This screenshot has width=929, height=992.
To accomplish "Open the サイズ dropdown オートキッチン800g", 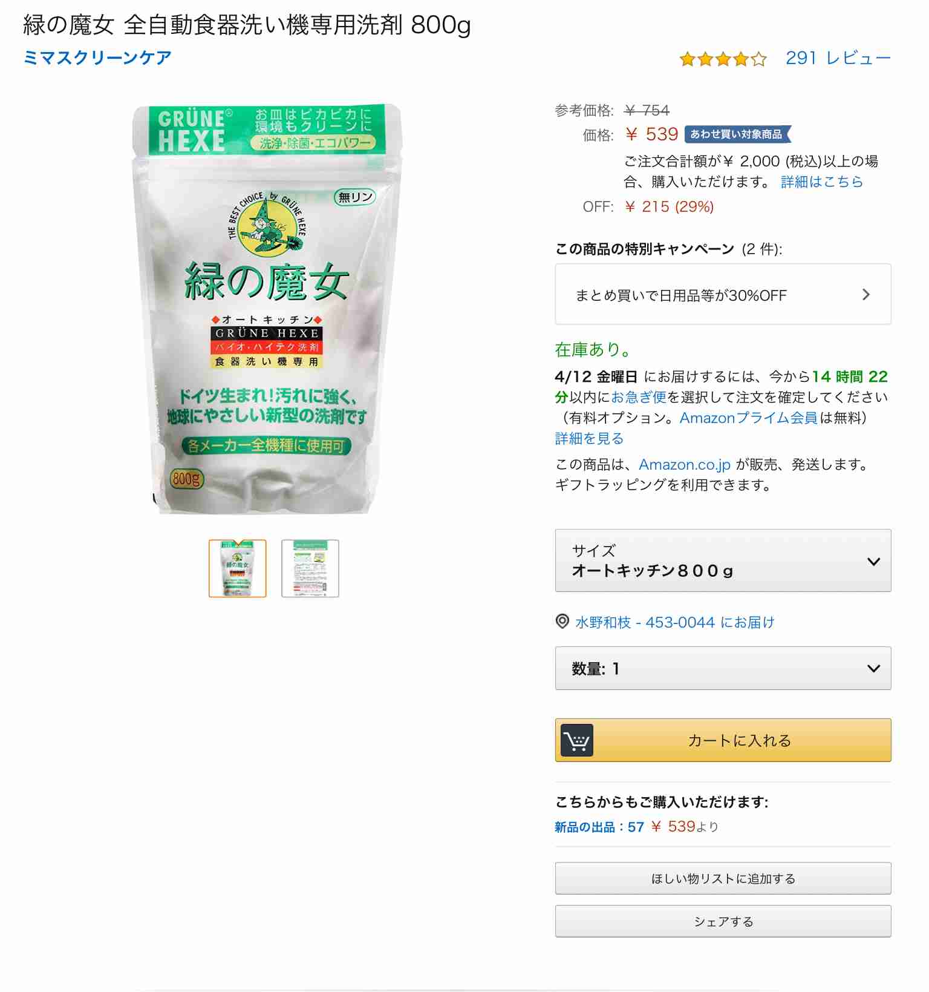I will [723, 560].
